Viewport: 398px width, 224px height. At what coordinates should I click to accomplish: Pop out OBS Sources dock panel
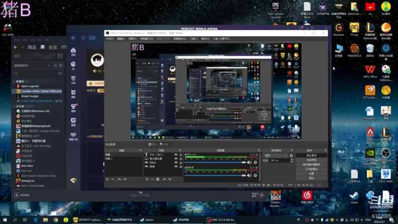[x=180, y=150]
